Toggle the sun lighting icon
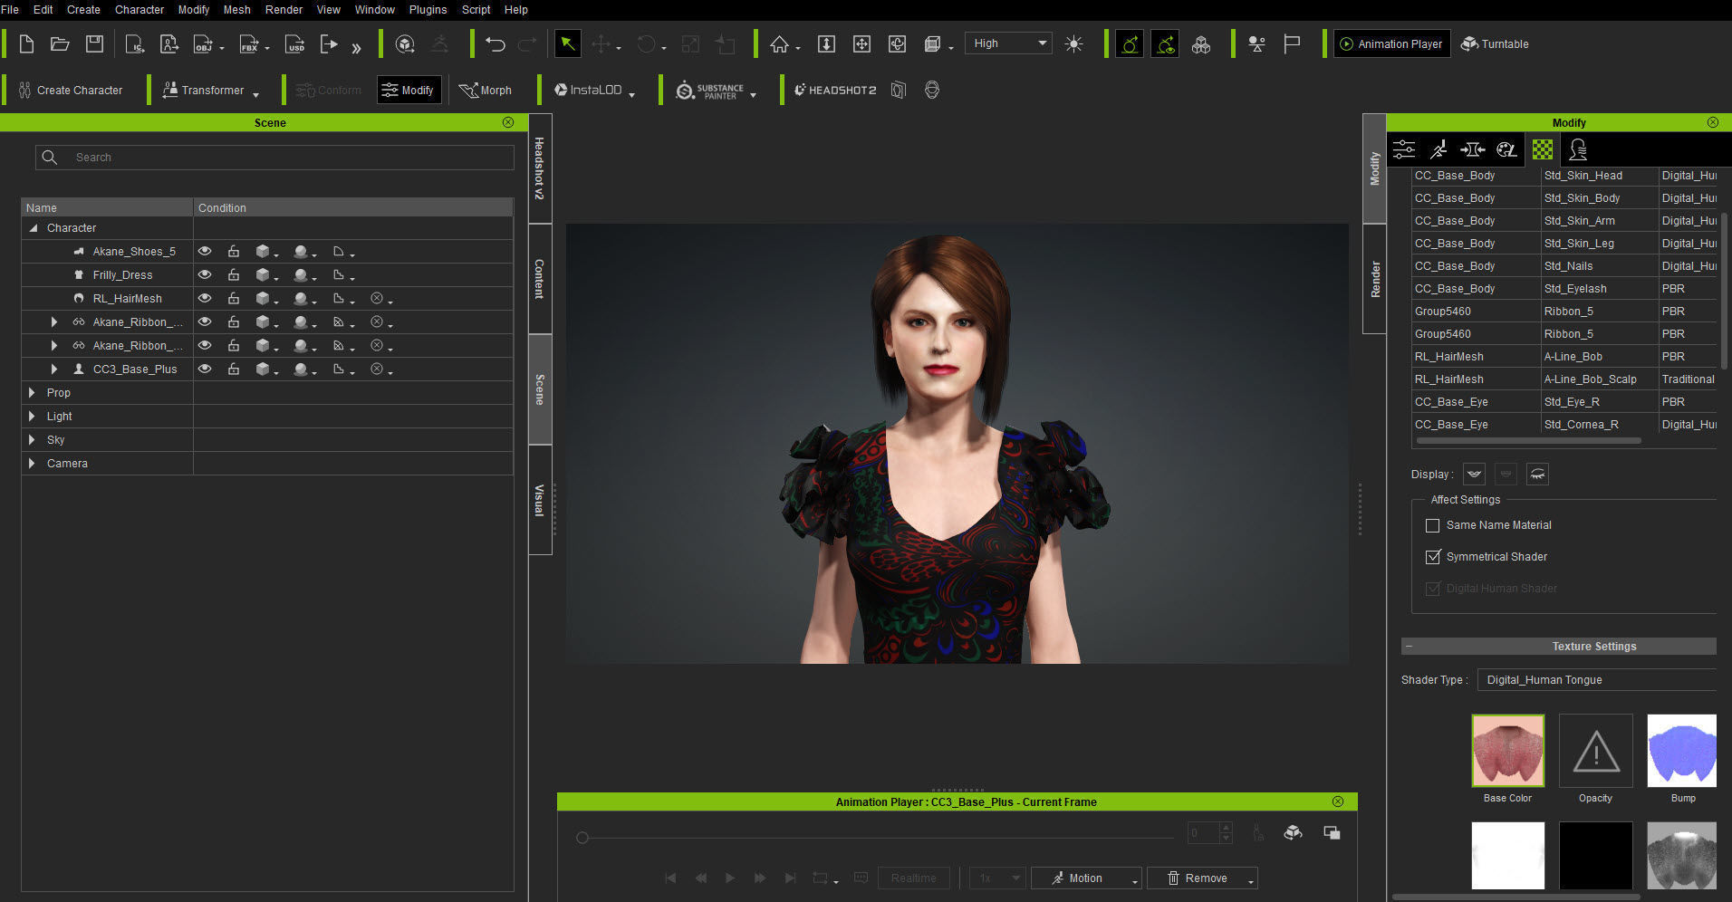 (x=1073, y=43)
